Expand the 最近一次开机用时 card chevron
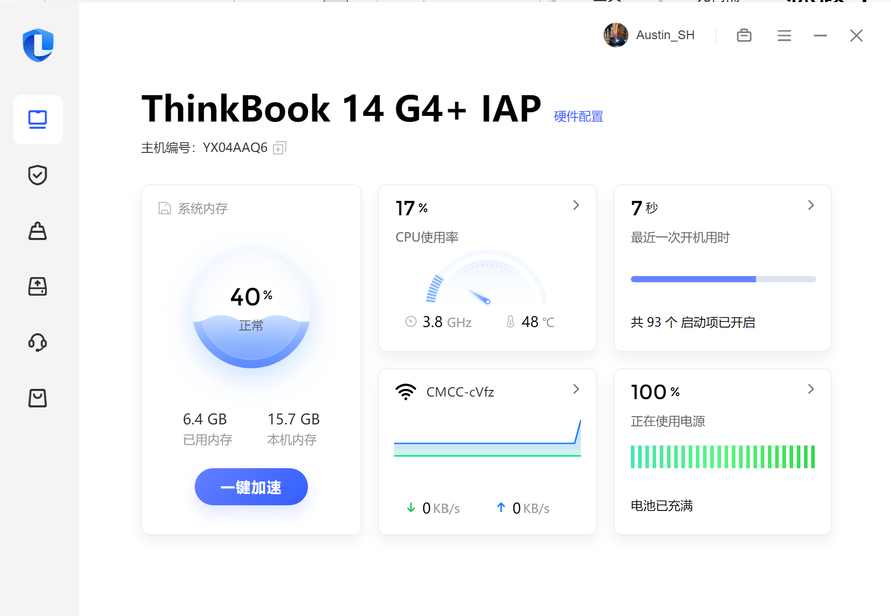Viewport: 891px width, 616px height. pyautogui.click(x=811, y=206)
